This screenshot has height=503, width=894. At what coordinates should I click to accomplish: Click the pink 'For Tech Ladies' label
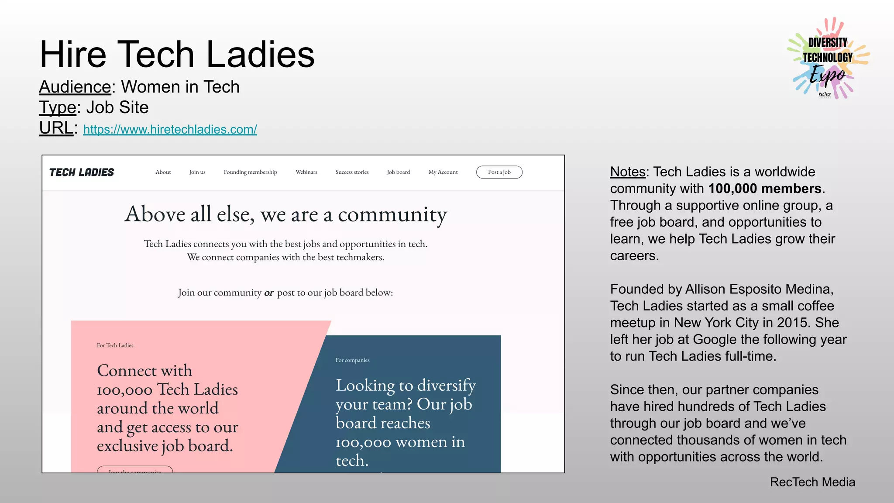pos(115,345)
